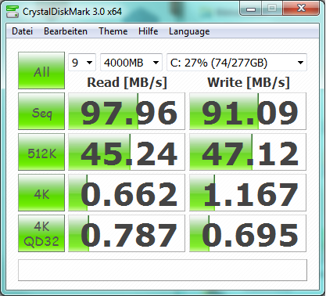
Task: Select the 4K QD32 read result 0.787
Action: tap(127, 233)
